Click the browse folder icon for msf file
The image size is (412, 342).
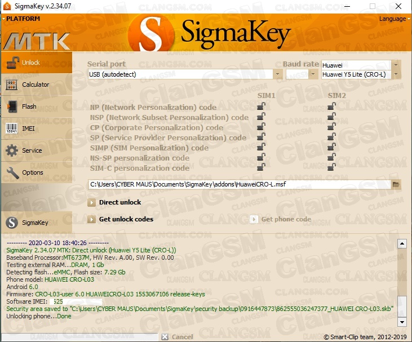point(396,184)
